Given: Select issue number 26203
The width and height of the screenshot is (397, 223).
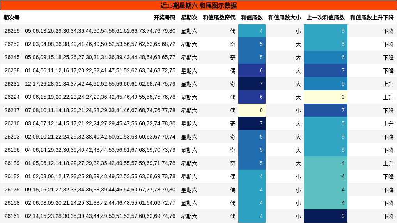Looking at the screenshot, I should click(x=12, y=137).
